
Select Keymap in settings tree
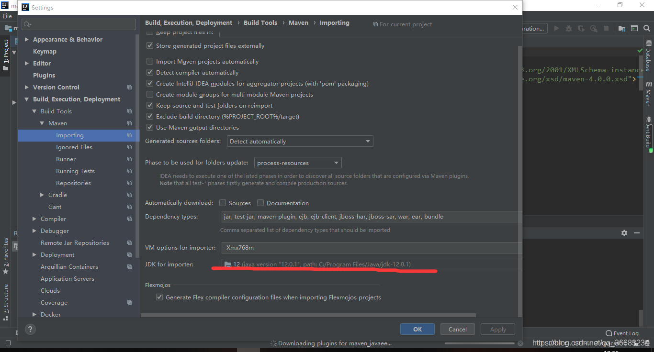click(x=45, y=52)
